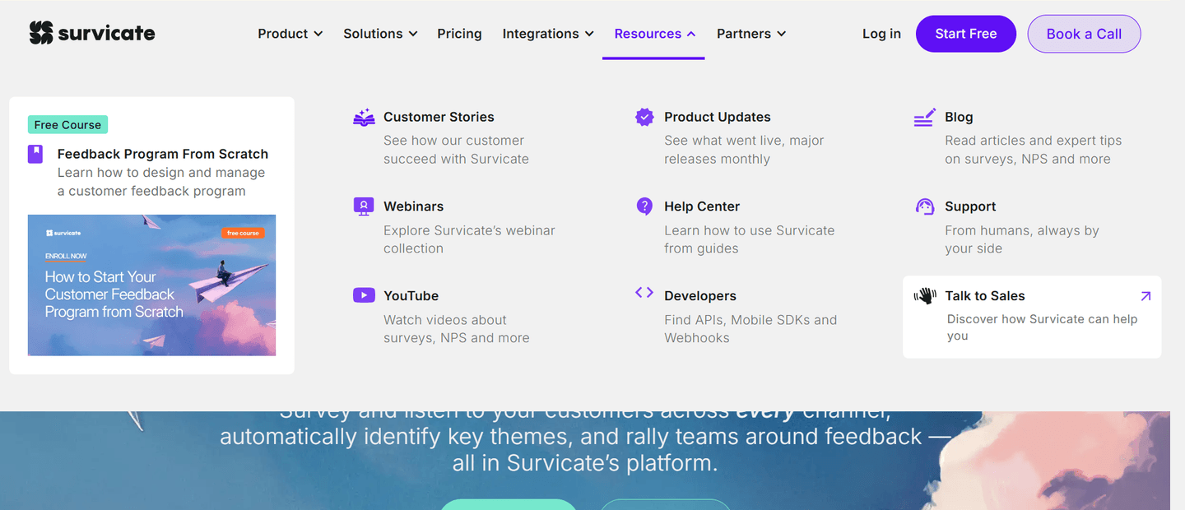Click the Start Free button
1185x510 pixels.
coord(966,34)
